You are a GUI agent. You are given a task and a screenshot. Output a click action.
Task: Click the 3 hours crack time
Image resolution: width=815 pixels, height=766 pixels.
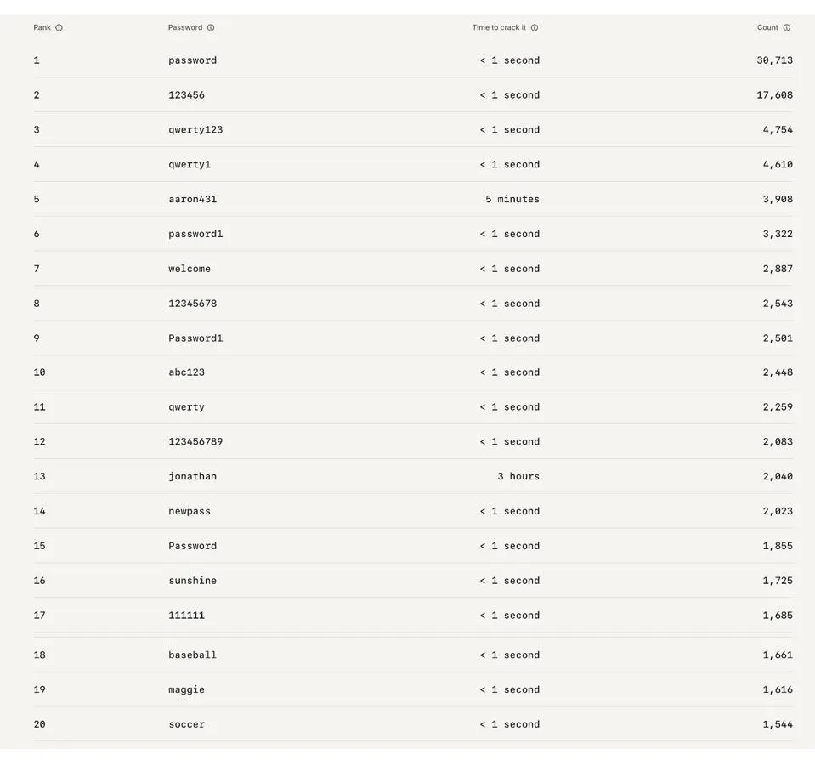click(x=518, y=476)
